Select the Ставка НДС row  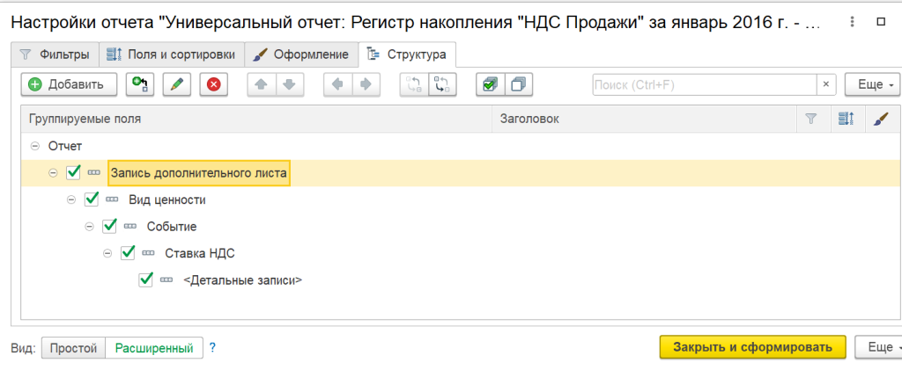[460, 253]
